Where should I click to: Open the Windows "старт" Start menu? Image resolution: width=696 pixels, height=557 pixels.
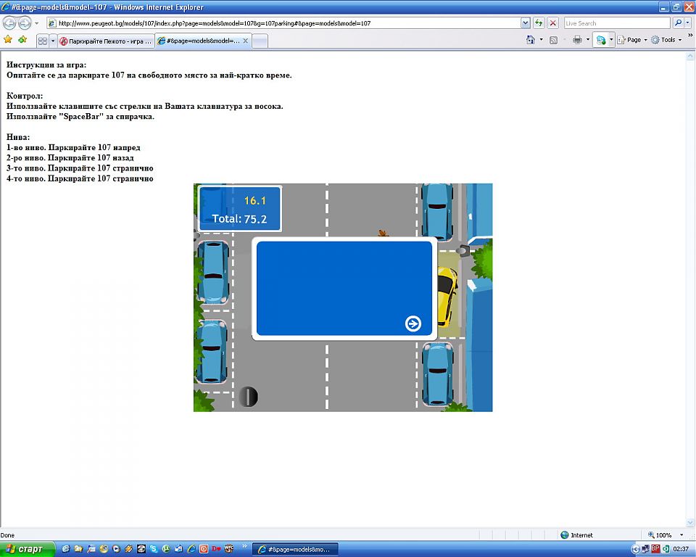(28, 549)
